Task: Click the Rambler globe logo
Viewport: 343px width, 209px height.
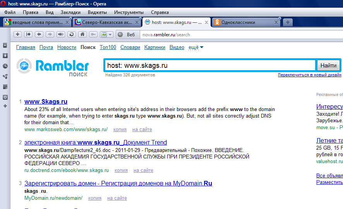Action: click(x=24, y=66)
